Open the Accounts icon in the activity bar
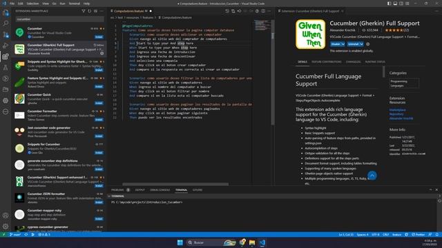This screenshot has height=248, width=442. point(6,216)
